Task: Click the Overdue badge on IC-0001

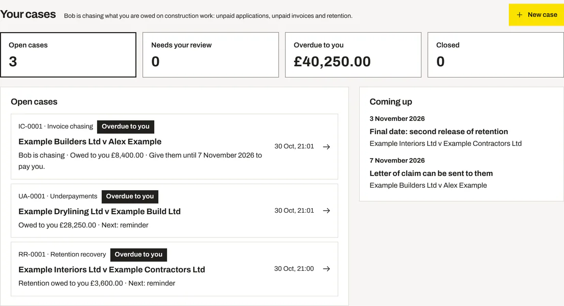Action: [x=126, y=126]
